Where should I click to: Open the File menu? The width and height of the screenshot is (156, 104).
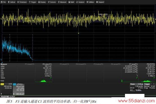point(3,2)
